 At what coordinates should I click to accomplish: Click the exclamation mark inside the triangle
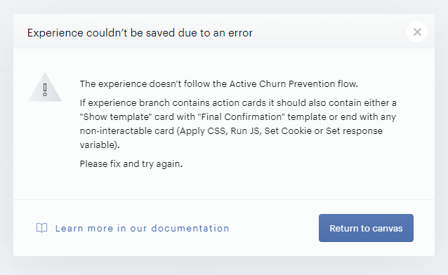tap(45, 90)
